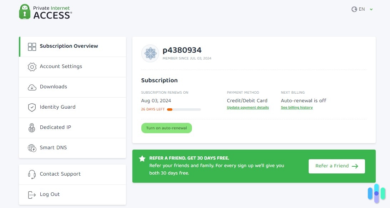
Task: Select the Identity Guard shield icon
Action: (x=32, y=107)
